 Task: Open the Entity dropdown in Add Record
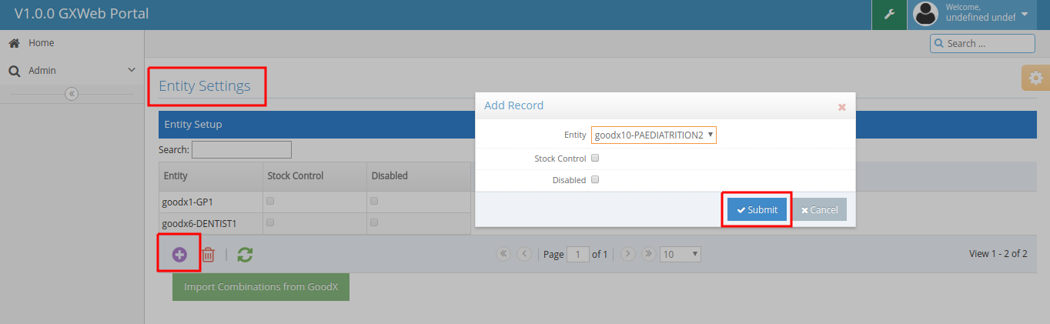pyautogui.click(x=654, y=135)
